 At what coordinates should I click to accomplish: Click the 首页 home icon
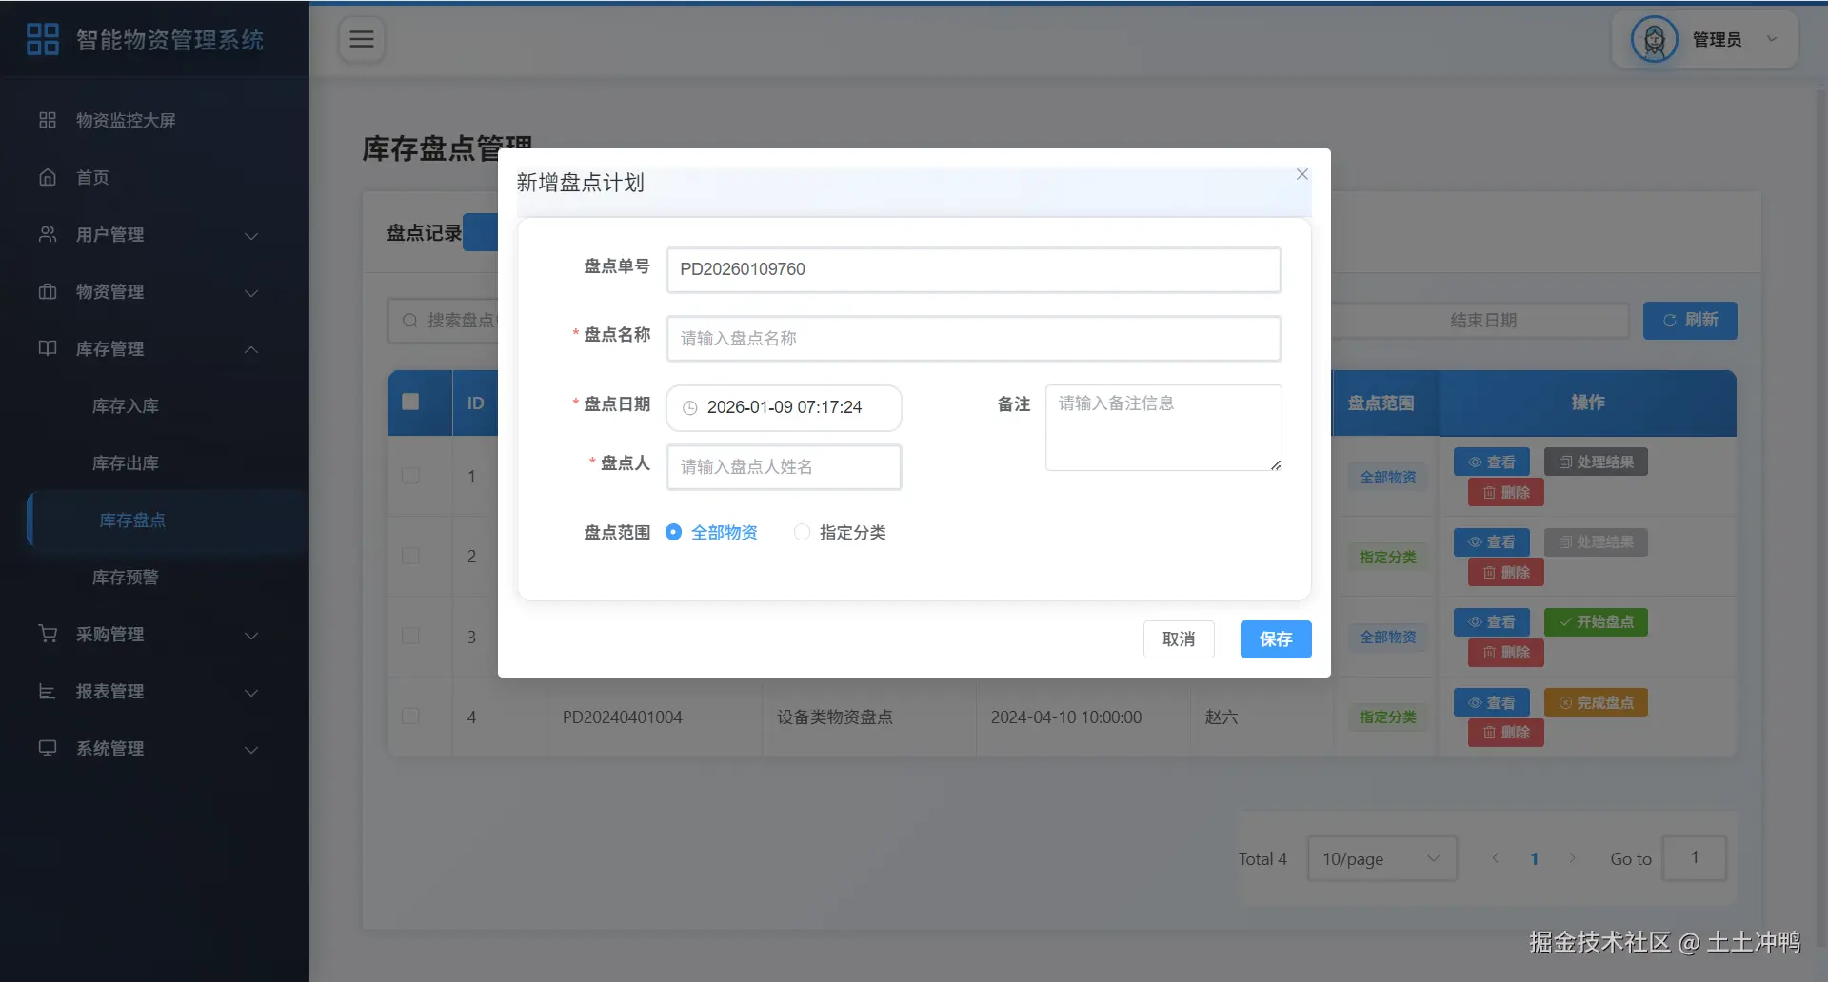pos(48,177)
